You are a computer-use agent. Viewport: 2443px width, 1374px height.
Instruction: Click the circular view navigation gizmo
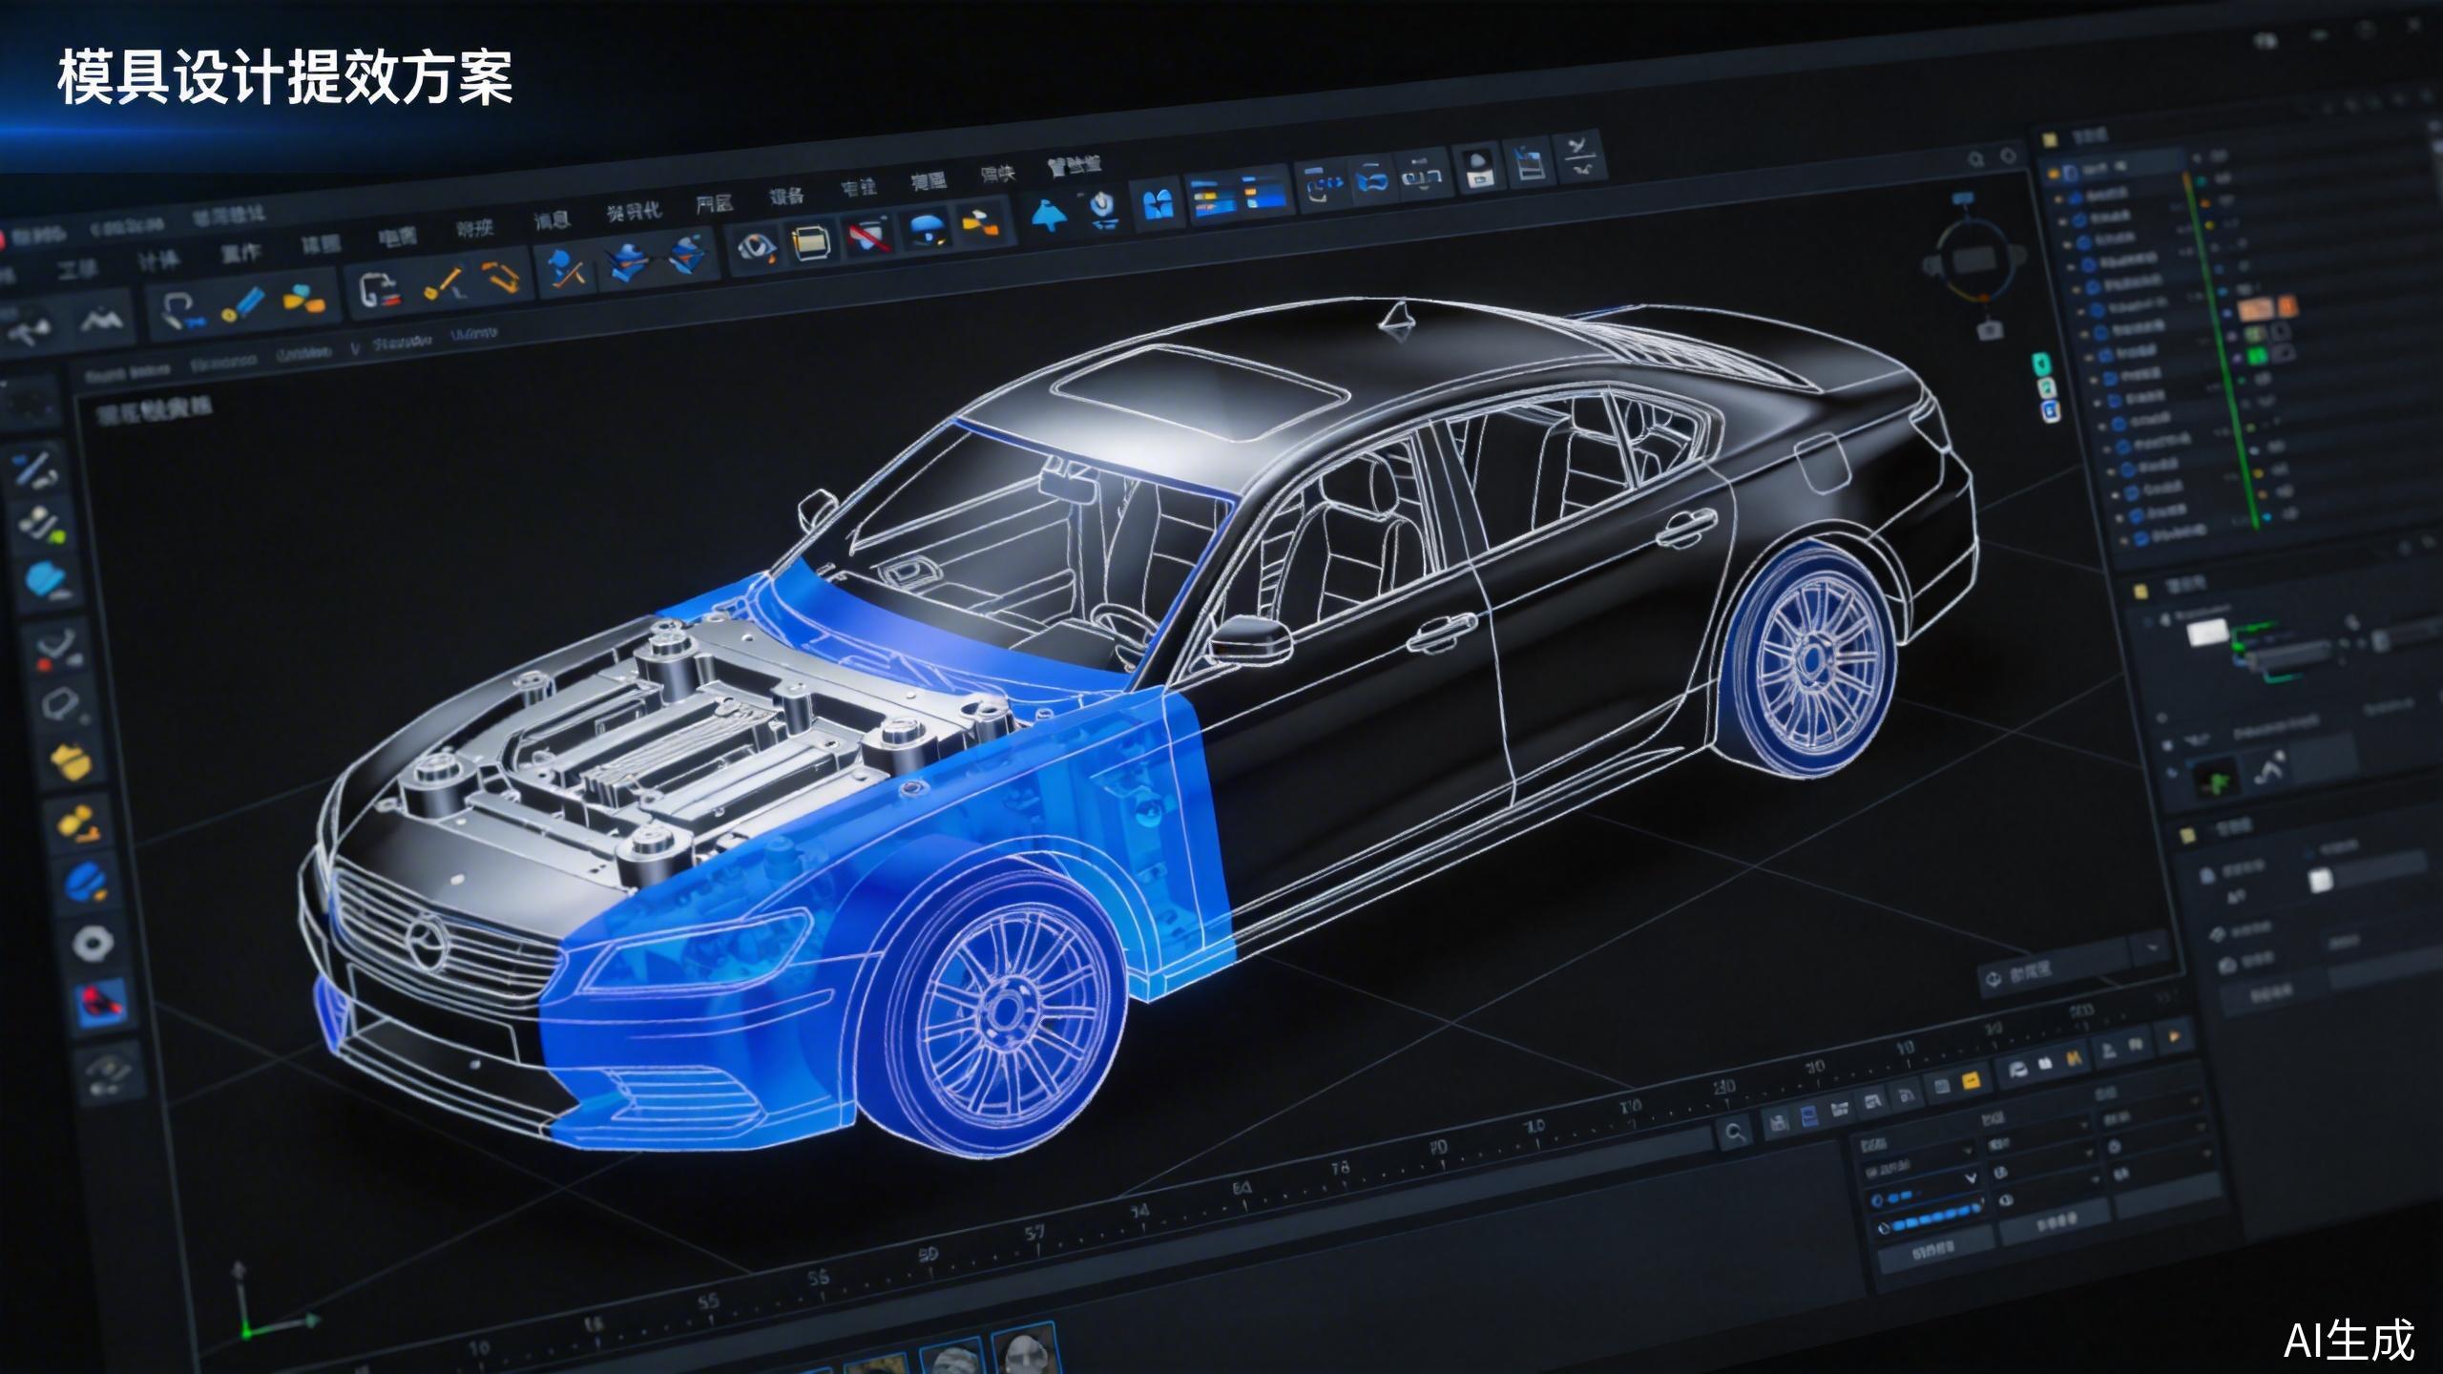coord(1975,260)
